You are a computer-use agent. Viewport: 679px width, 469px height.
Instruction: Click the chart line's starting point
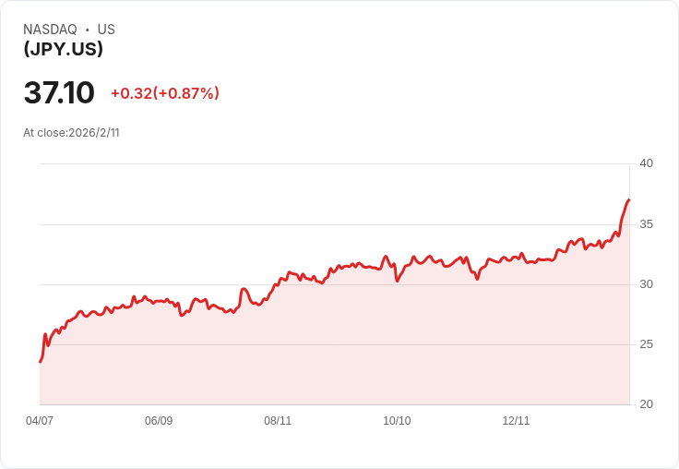41,362
